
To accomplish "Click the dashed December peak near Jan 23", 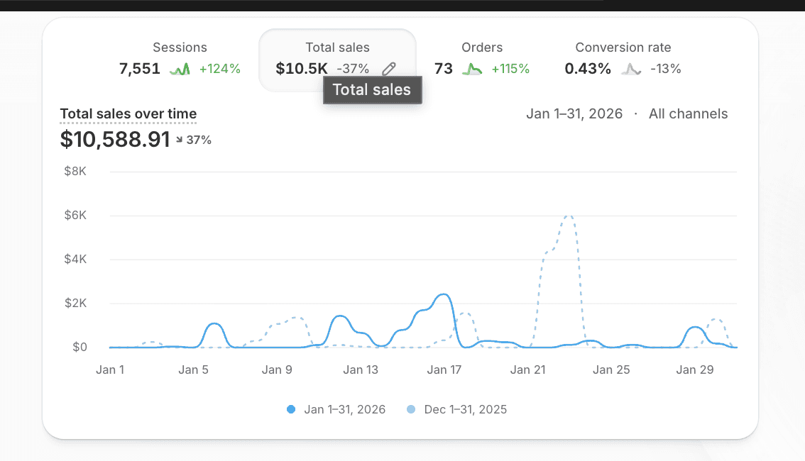I will (569, 216).
